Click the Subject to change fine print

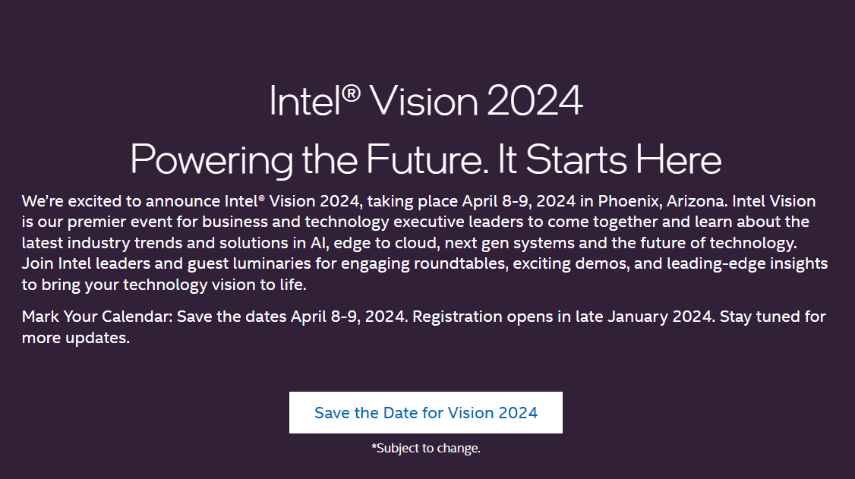[425, 448]
